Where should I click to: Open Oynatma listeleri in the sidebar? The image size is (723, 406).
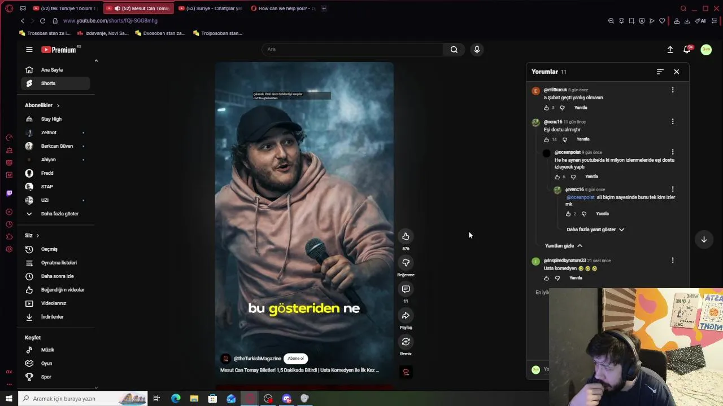55,263
